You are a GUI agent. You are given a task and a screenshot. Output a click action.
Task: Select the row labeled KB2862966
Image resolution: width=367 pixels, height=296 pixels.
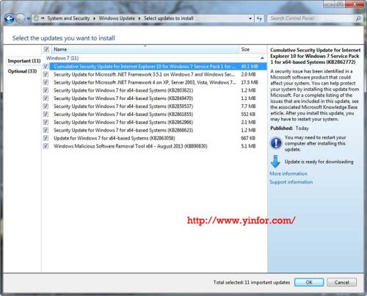(x=158, y=122)
